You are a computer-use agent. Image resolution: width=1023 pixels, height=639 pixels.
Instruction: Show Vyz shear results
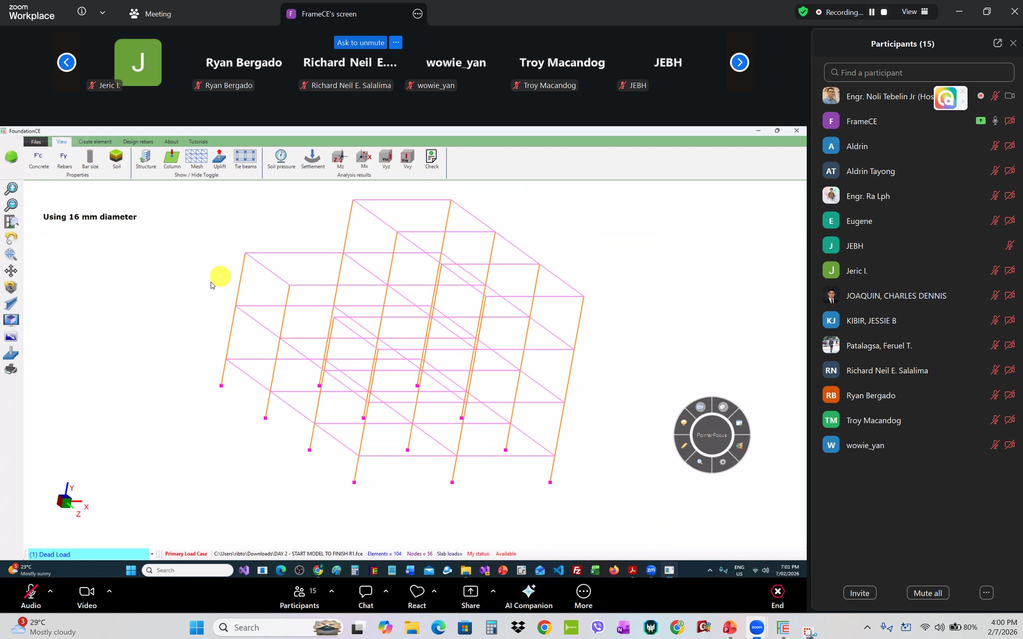coord(386,160)
